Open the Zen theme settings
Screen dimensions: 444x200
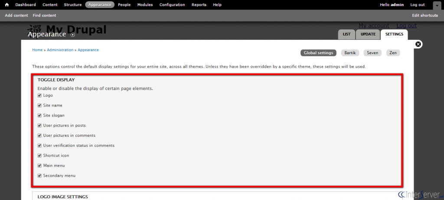click(393, 53)
